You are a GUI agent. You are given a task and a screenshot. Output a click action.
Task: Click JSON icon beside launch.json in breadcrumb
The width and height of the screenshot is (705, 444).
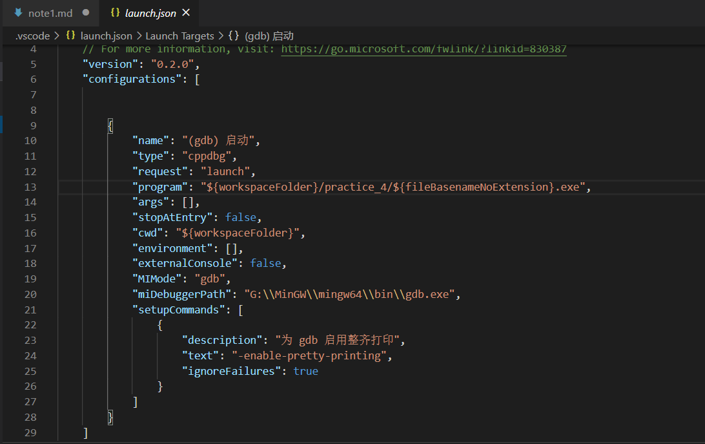tap(71, 36)
